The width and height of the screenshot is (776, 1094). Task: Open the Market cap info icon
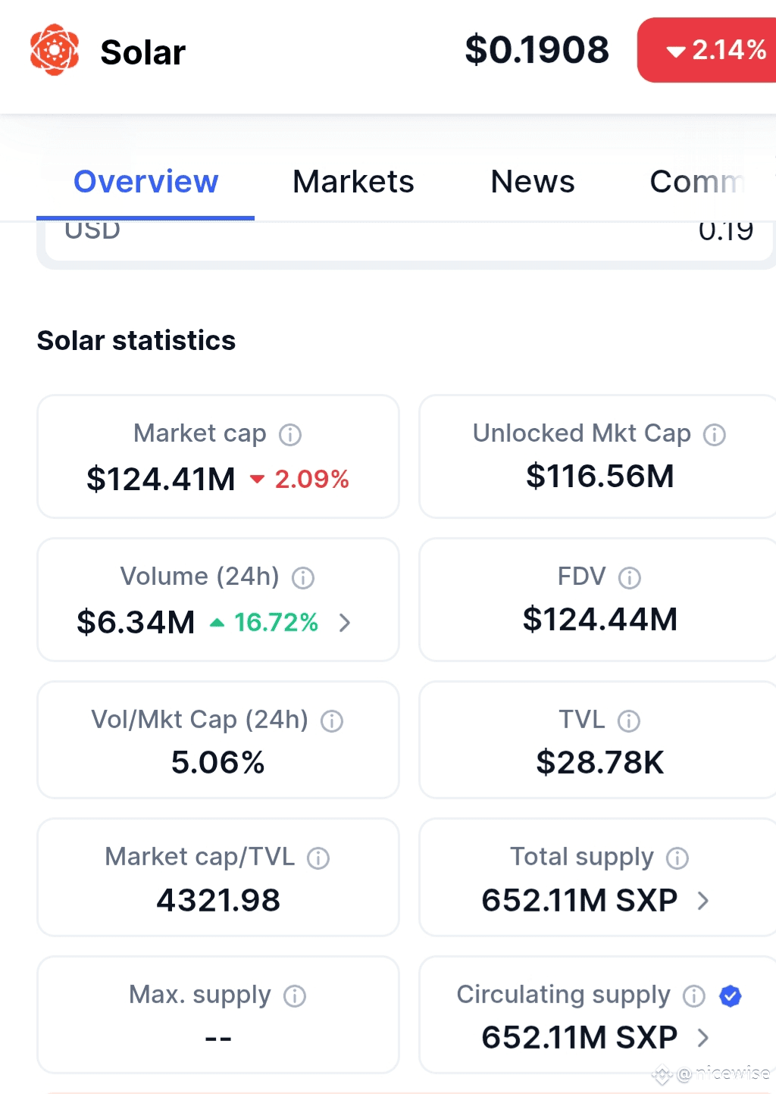click(290, 435)
